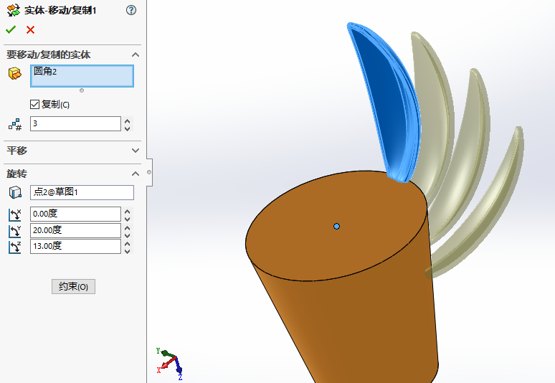Image resolution: width=555 pixels, height=383 pixels.
Task: Click the 点2@草图1 rotation reference field
Action: (x=82, y=192)
